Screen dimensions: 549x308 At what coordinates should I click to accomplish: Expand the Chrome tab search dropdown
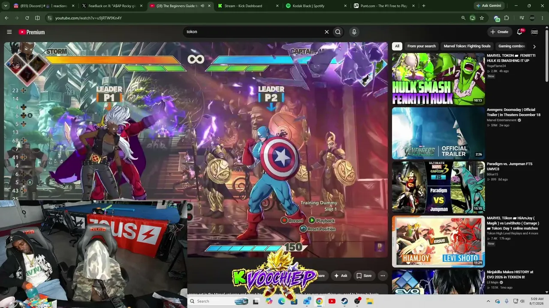[x=6, y=6]
